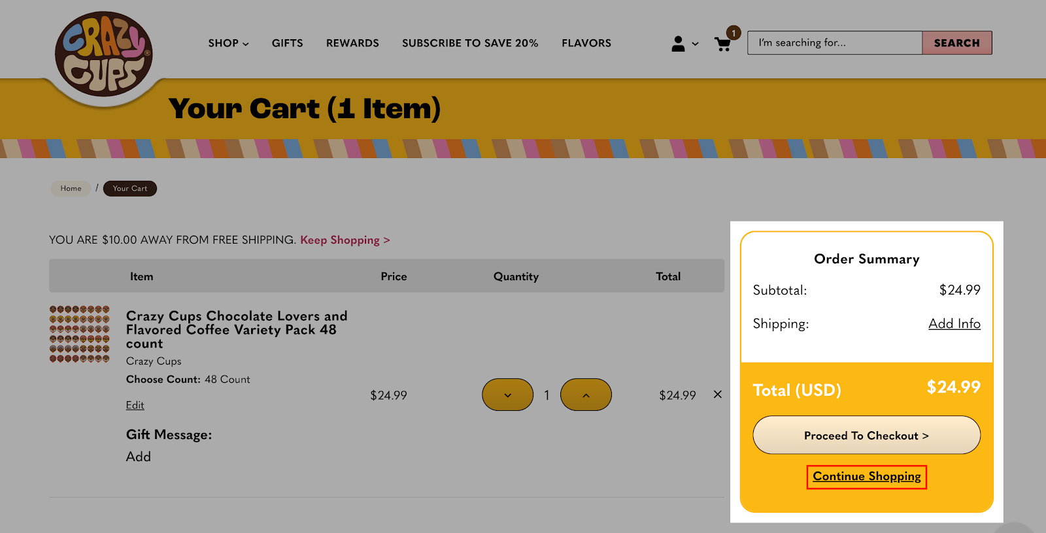Click the product image of the coffee pods

point(80,333)
